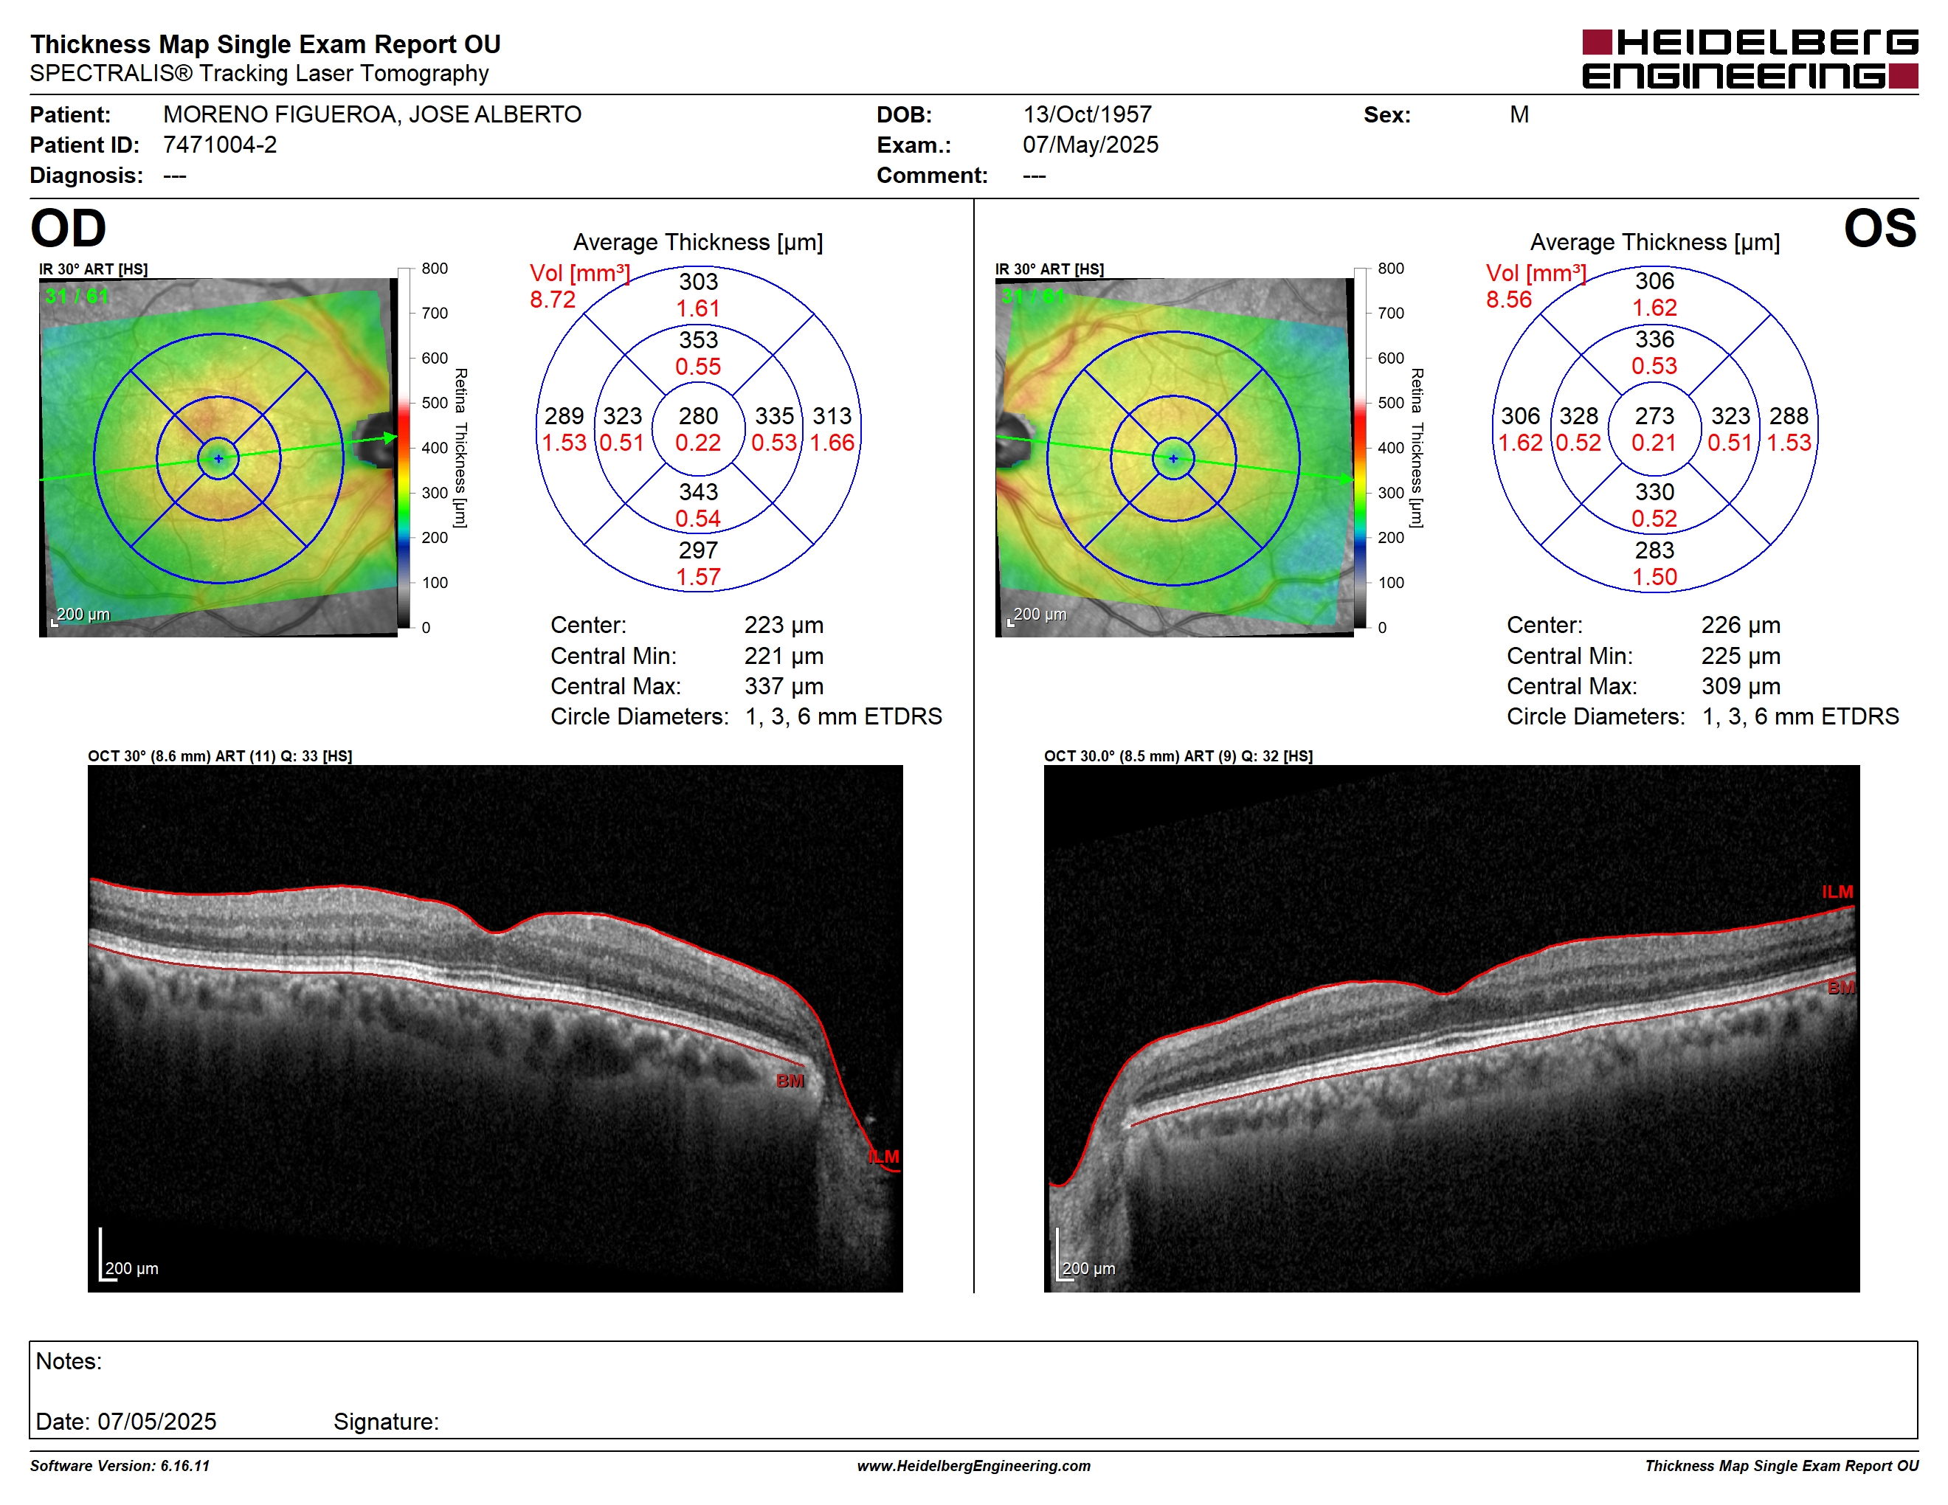This screenshot has height=1505, width=1948.
Task: Click OD central subfield thickness 280
Action: coord(697,415)
